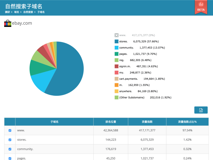The height and width of the screenshot is (160, 213).
Task: Toggle the anywhere. legend color box
Action: pyautogui.click(x=117, y=91)
